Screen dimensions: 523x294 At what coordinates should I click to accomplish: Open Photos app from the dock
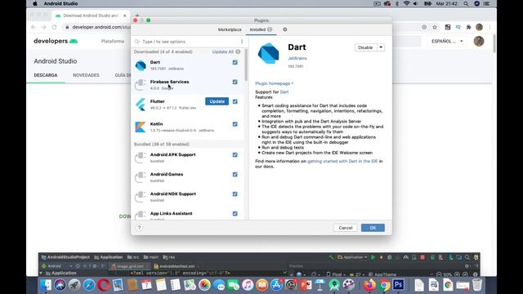click(204, 285)
